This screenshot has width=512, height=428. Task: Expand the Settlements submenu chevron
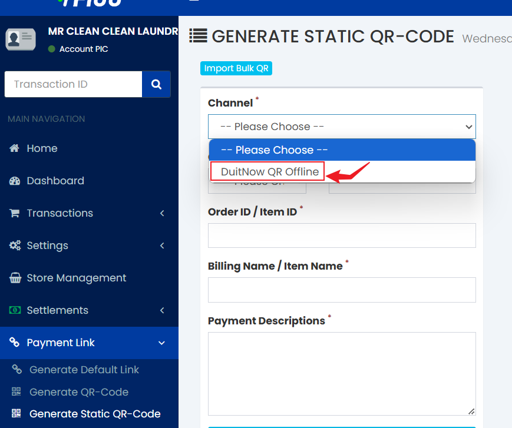click(162, 310)
